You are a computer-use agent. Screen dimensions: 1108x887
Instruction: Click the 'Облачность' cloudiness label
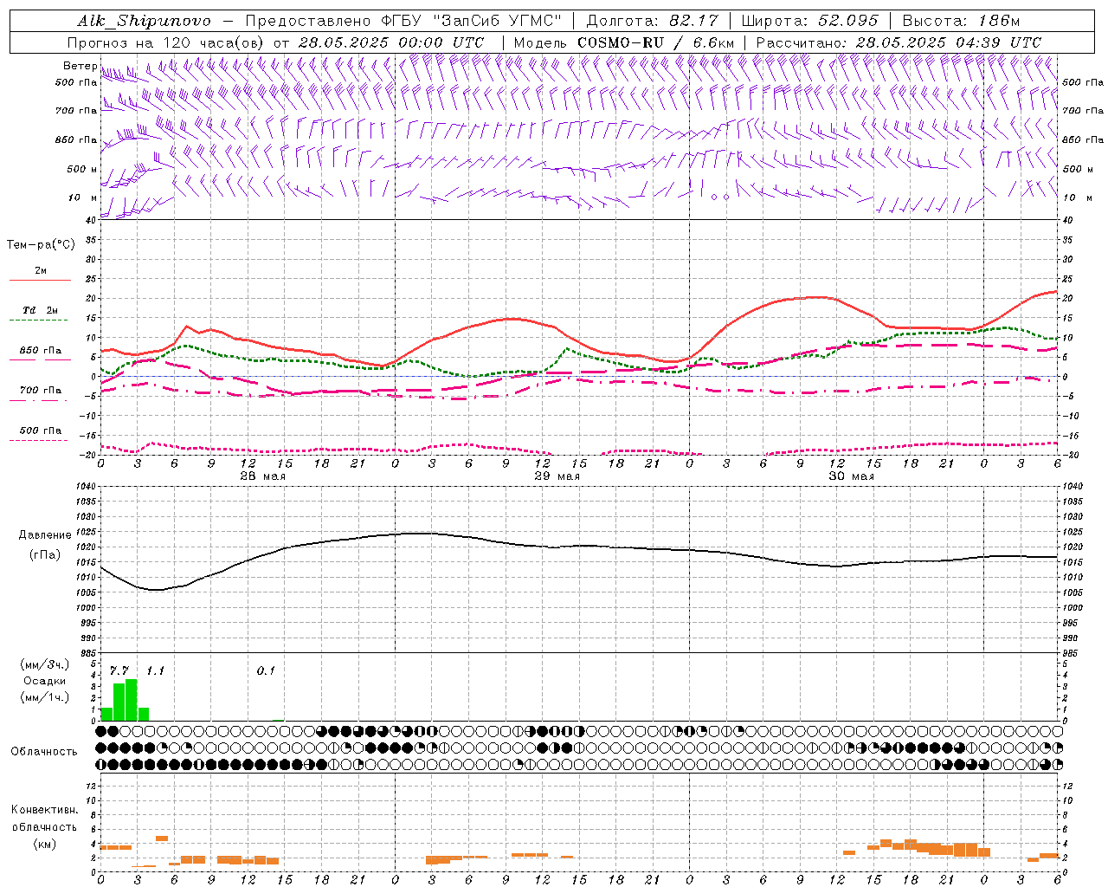(x=44, y=752)
